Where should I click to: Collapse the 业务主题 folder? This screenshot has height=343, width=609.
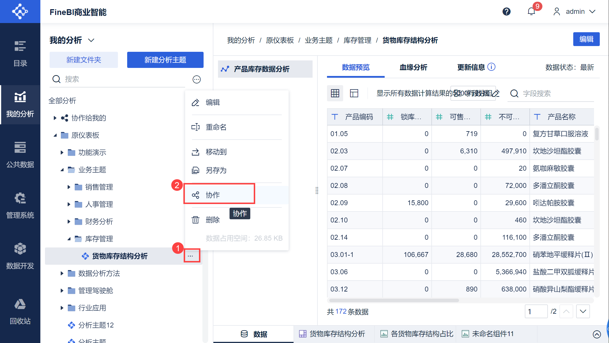pos(62,170)
